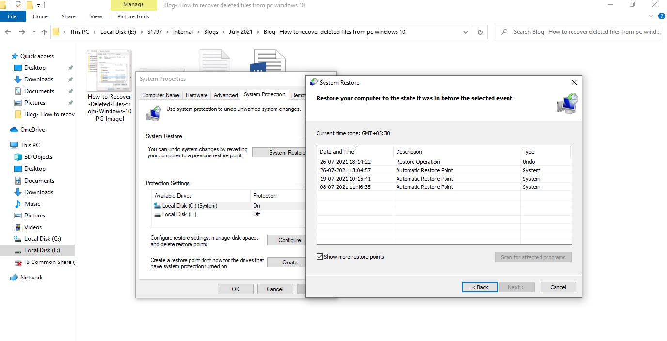Click the New Folder icon on Quick Access Toolbar
The height and width of the screenshot is (341, 667).
pos(30,5)
